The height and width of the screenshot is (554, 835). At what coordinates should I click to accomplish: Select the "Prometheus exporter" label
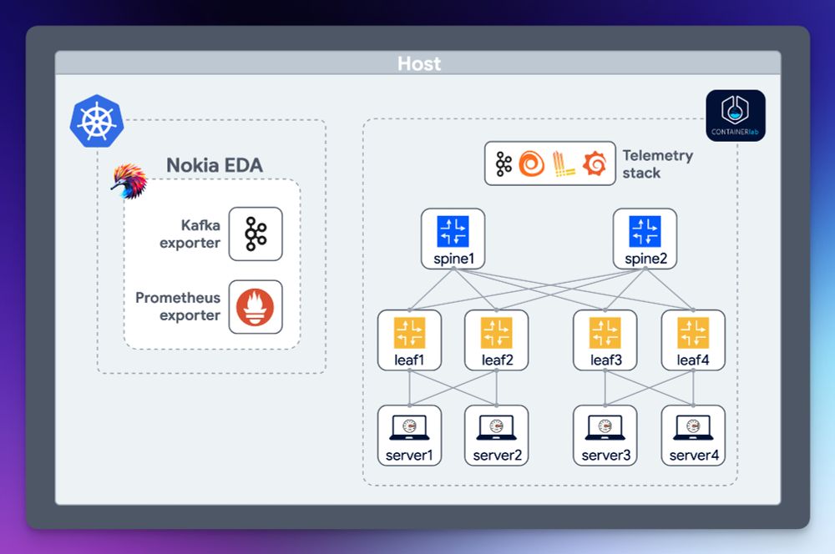coord(178,306)
